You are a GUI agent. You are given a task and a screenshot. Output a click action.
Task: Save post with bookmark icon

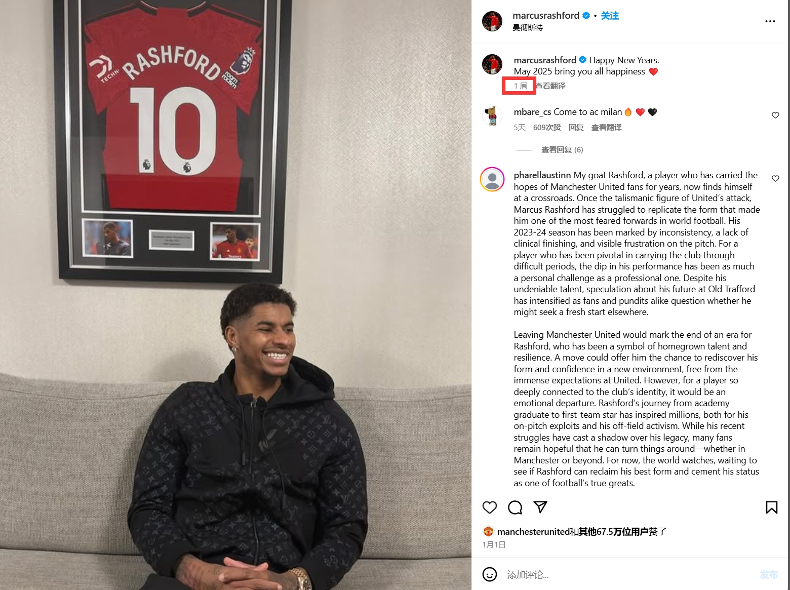tap(771, 507)
